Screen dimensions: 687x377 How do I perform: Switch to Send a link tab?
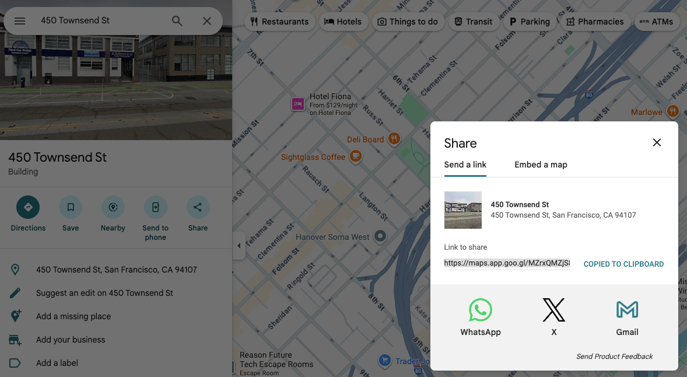tap(465, 165)
